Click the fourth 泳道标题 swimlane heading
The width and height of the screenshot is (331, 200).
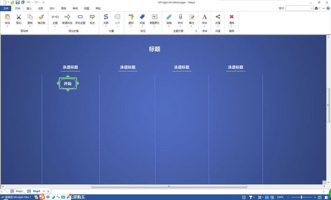pyautogui.click(x=235, y=67)
